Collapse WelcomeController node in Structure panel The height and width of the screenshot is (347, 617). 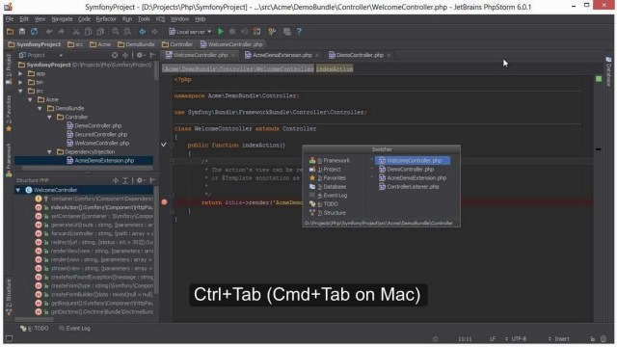tap(18, 190)
